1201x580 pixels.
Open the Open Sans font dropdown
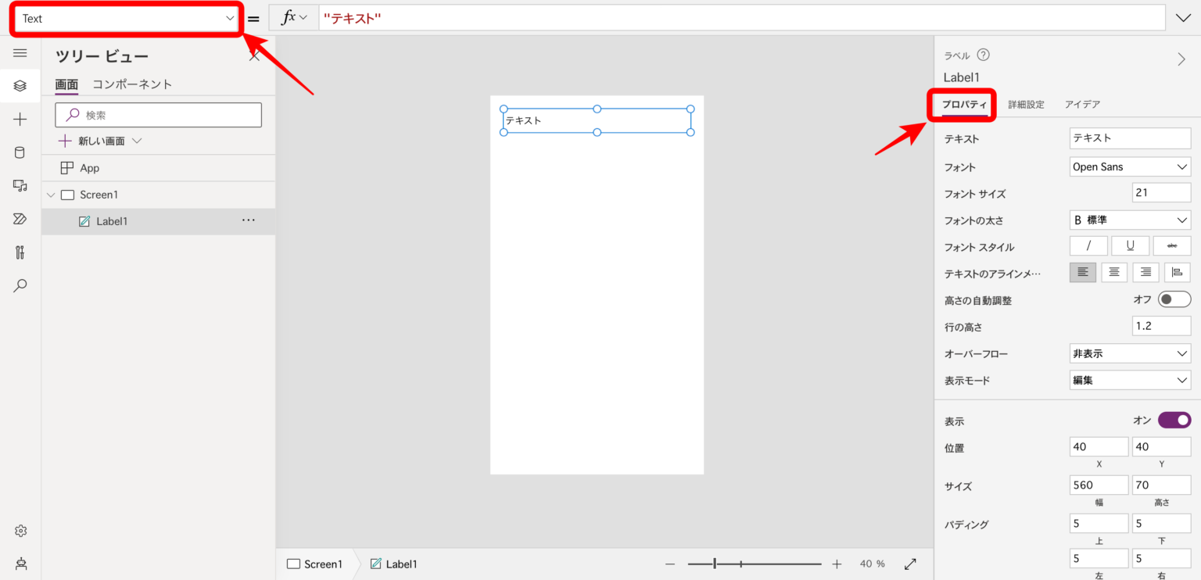coord(1130,166)
